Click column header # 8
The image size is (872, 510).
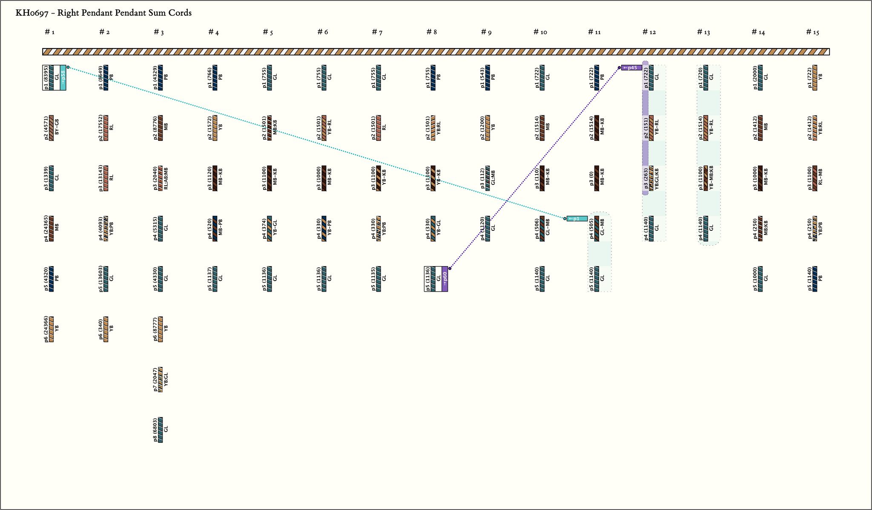431,32
